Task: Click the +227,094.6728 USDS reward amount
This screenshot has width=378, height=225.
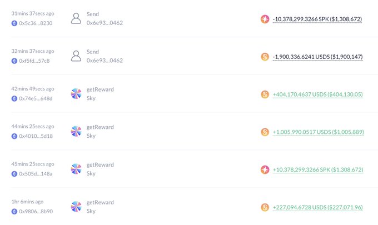Action: point(317,207)
